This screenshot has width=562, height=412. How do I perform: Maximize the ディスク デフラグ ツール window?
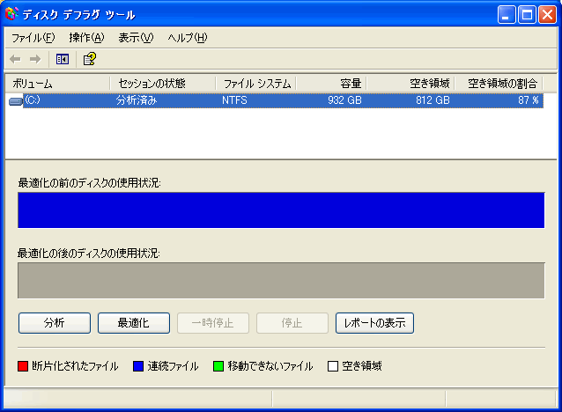click(x=527, y=15)
